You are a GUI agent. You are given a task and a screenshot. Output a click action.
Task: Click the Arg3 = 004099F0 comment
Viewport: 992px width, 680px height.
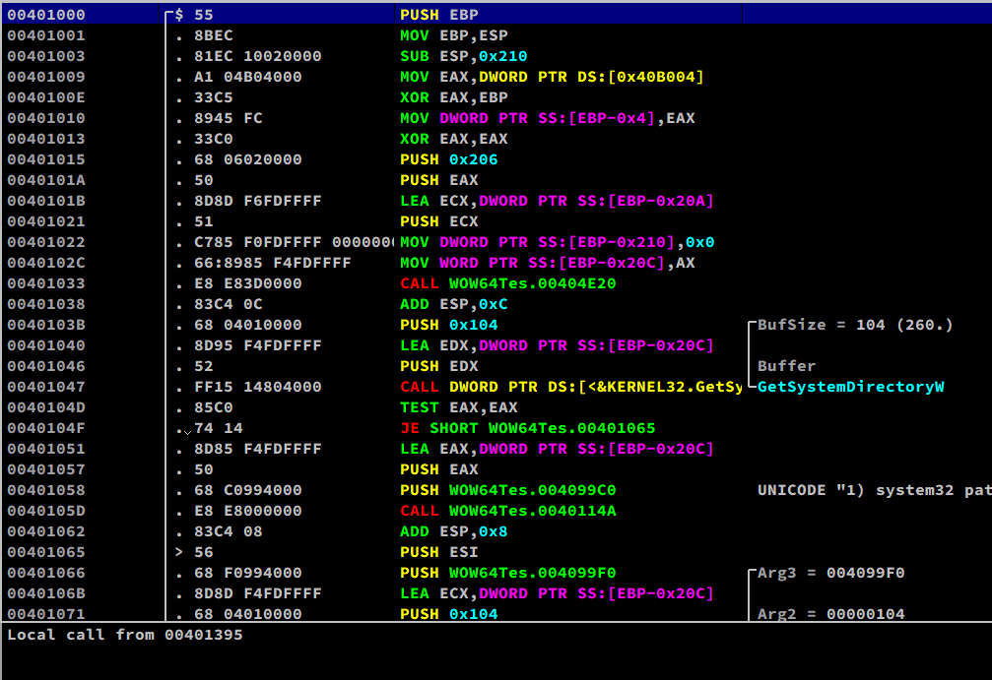[x=830, y=573]
